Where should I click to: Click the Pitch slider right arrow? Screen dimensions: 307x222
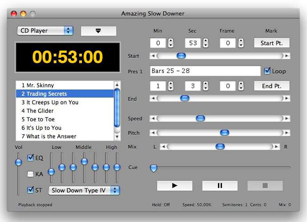coord(287,133)
